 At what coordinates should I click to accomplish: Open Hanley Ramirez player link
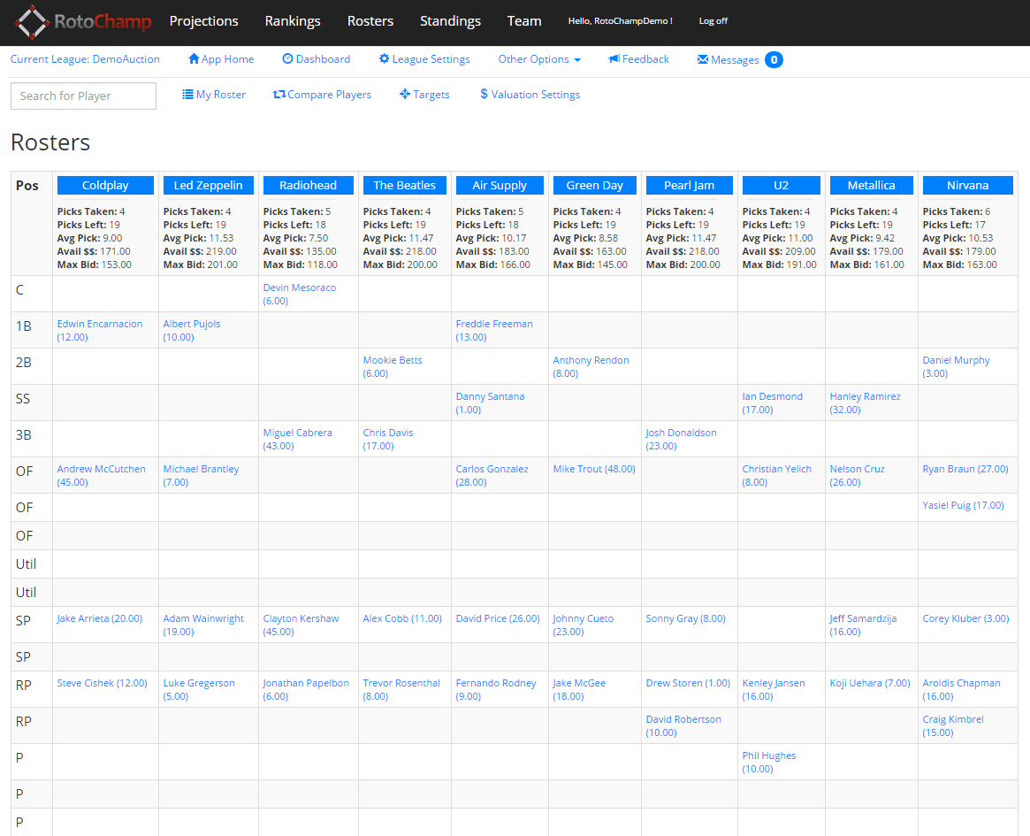[866, 403]
